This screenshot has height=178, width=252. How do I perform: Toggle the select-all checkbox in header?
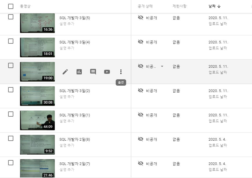click(x=11, y=6)
